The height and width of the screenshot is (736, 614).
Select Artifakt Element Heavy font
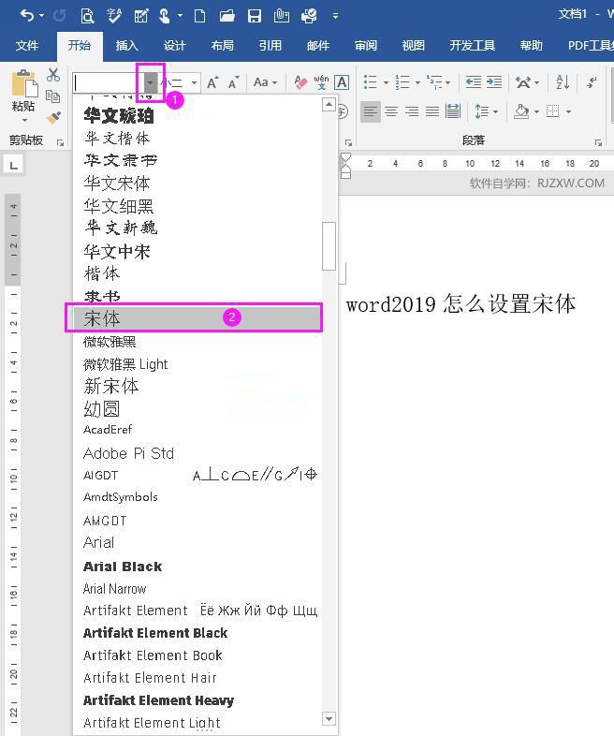pos(197,700)
